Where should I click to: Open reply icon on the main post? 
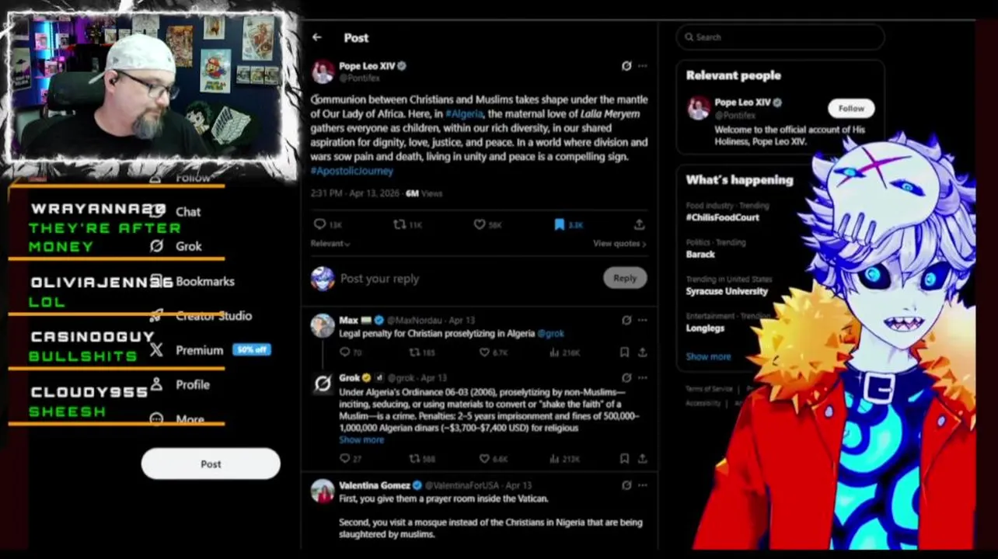point(319,224)
